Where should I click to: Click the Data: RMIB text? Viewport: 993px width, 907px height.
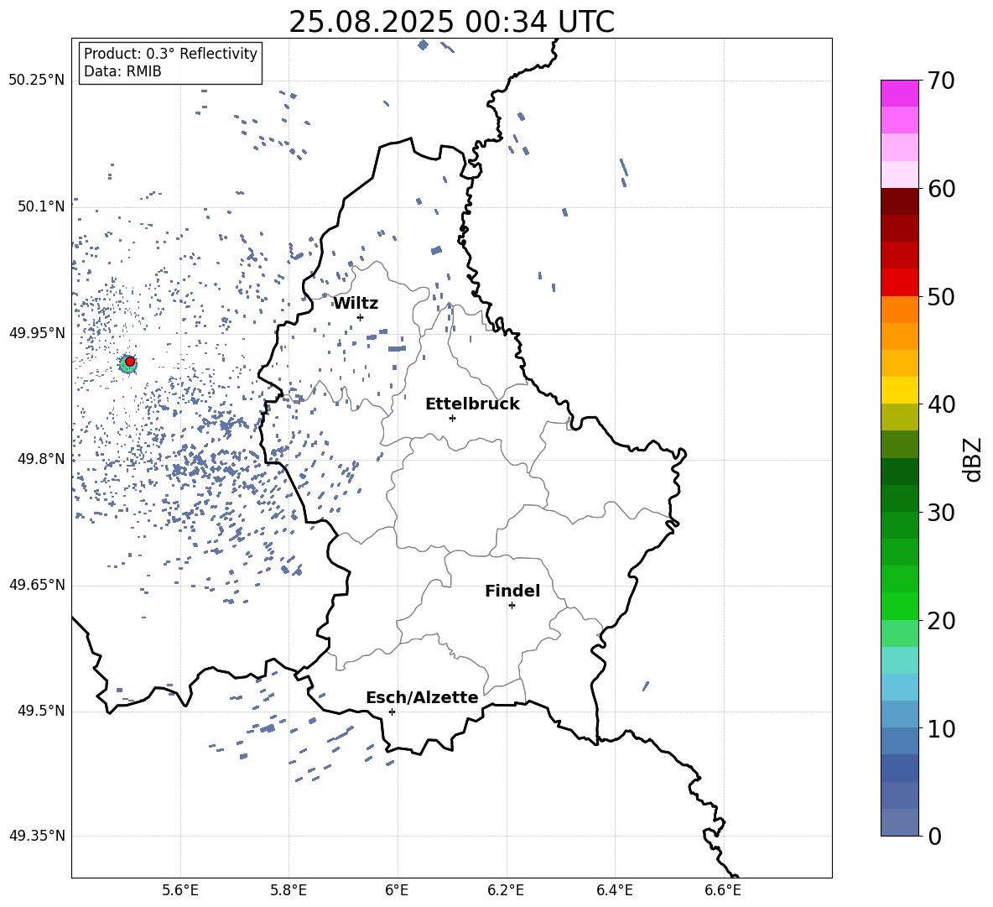coord(122,71)
